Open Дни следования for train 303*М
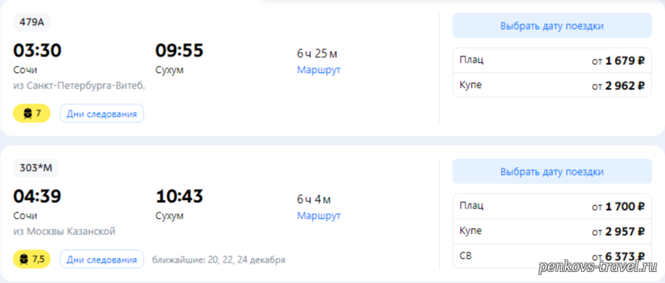This screenshot has height=283, width=665. coord(102,259)
